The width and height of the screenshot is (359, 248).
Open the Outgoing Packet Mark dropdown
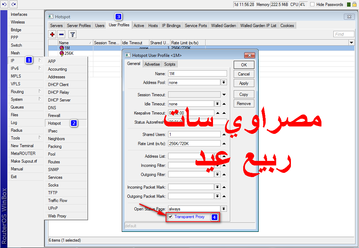217,196
